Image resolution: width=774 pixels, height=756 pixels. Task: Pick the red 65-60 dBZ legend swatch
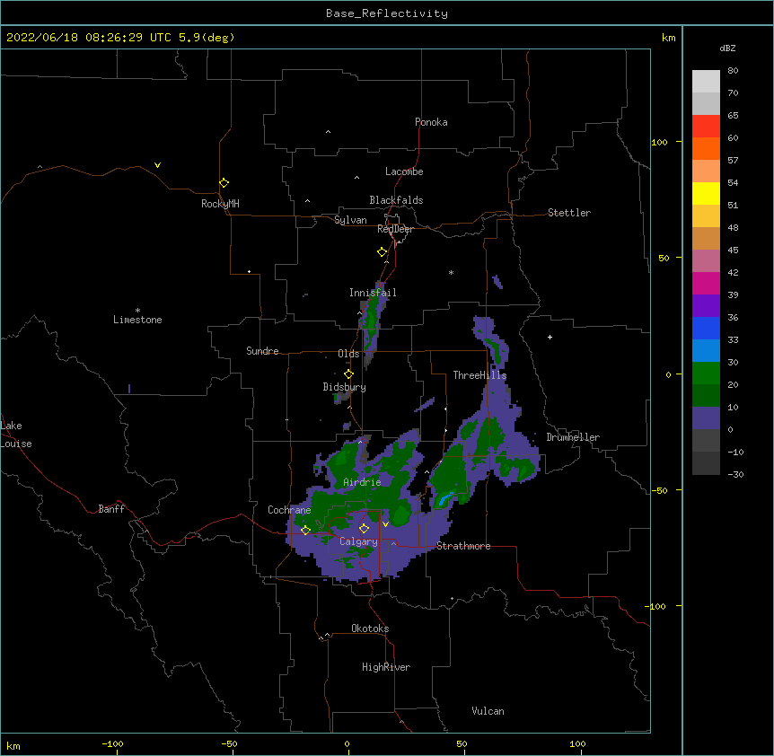[x=706, y=127]
